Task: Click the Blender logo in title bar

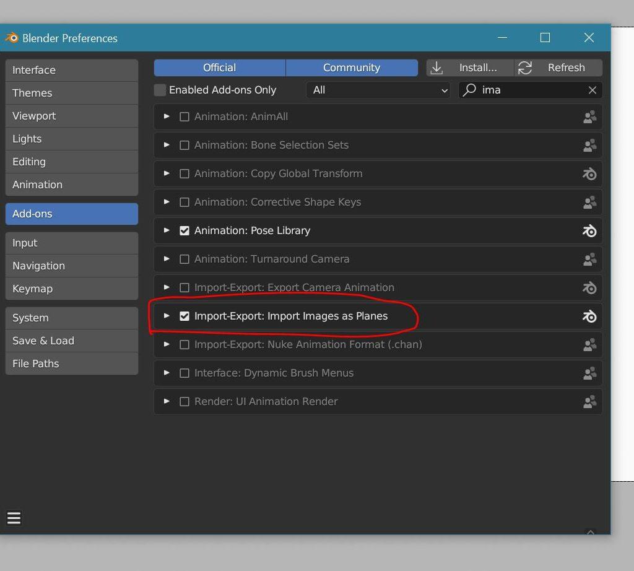Action: coord(11,38)
